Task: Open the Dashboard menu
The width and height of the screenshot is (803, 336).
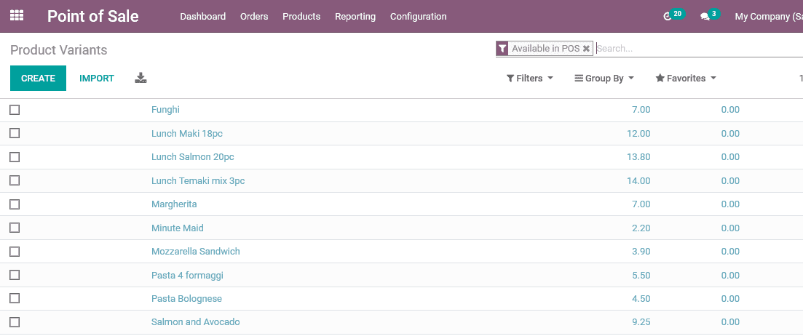Action: tap(203, 17)
